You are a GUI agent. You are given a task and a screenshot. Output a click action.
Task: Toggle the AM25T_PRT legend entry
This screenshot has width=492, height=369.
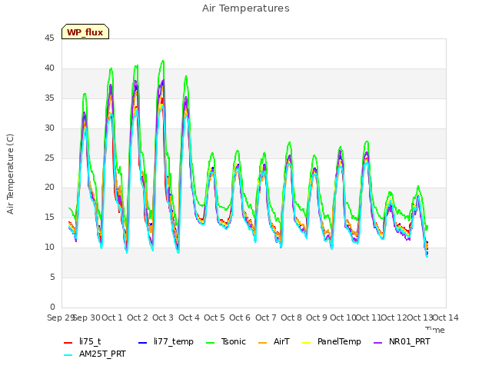click(95, 354)
